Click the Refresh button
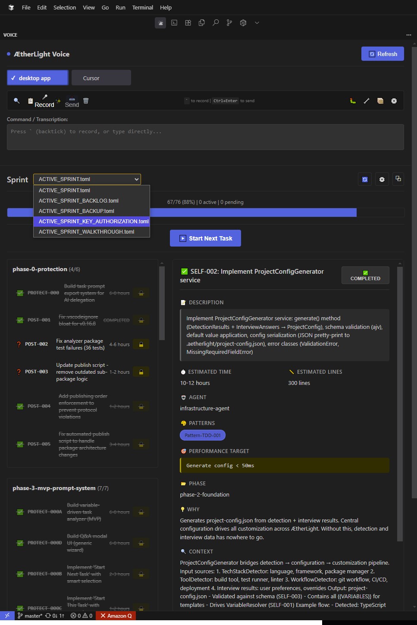This screenshot has width=417, height=625. (x=382, y=53)
